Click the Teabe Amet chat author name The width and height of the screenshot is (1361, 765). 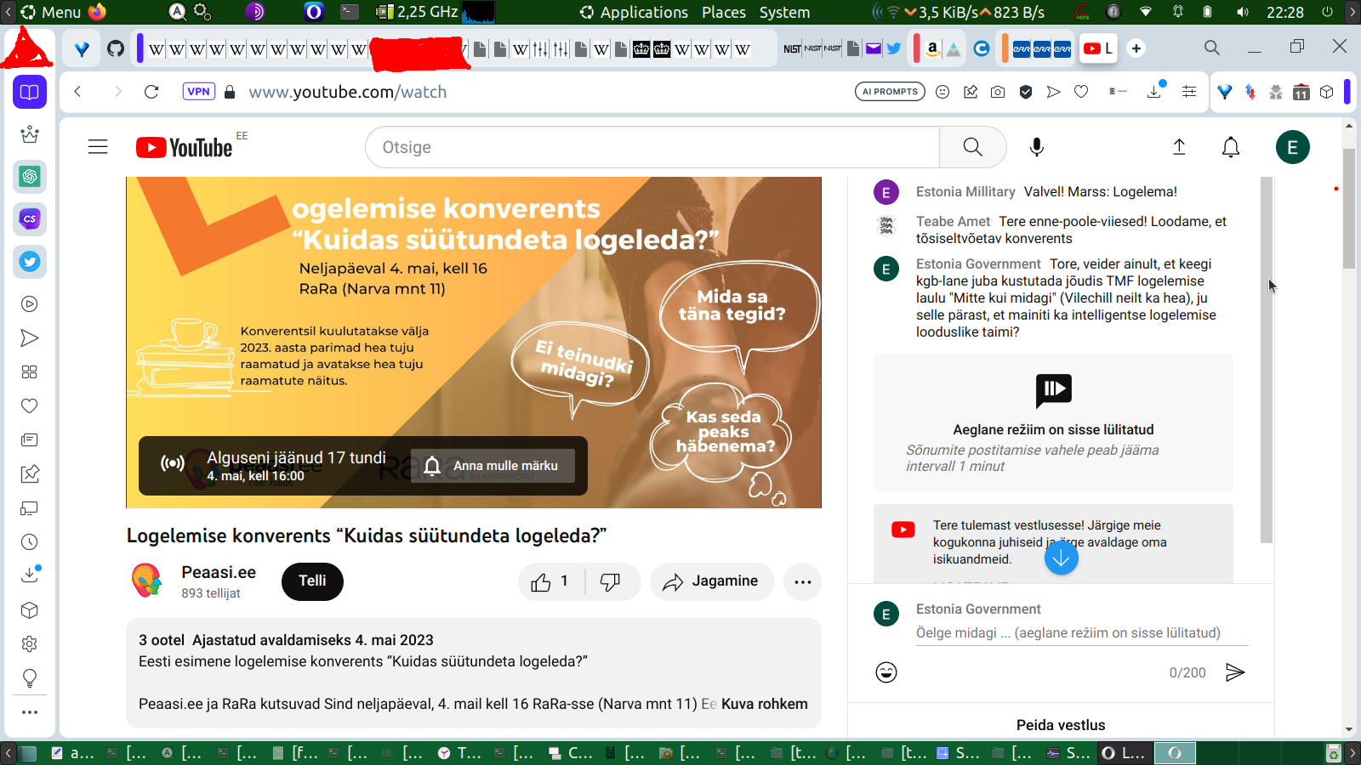tap(953, 222)
